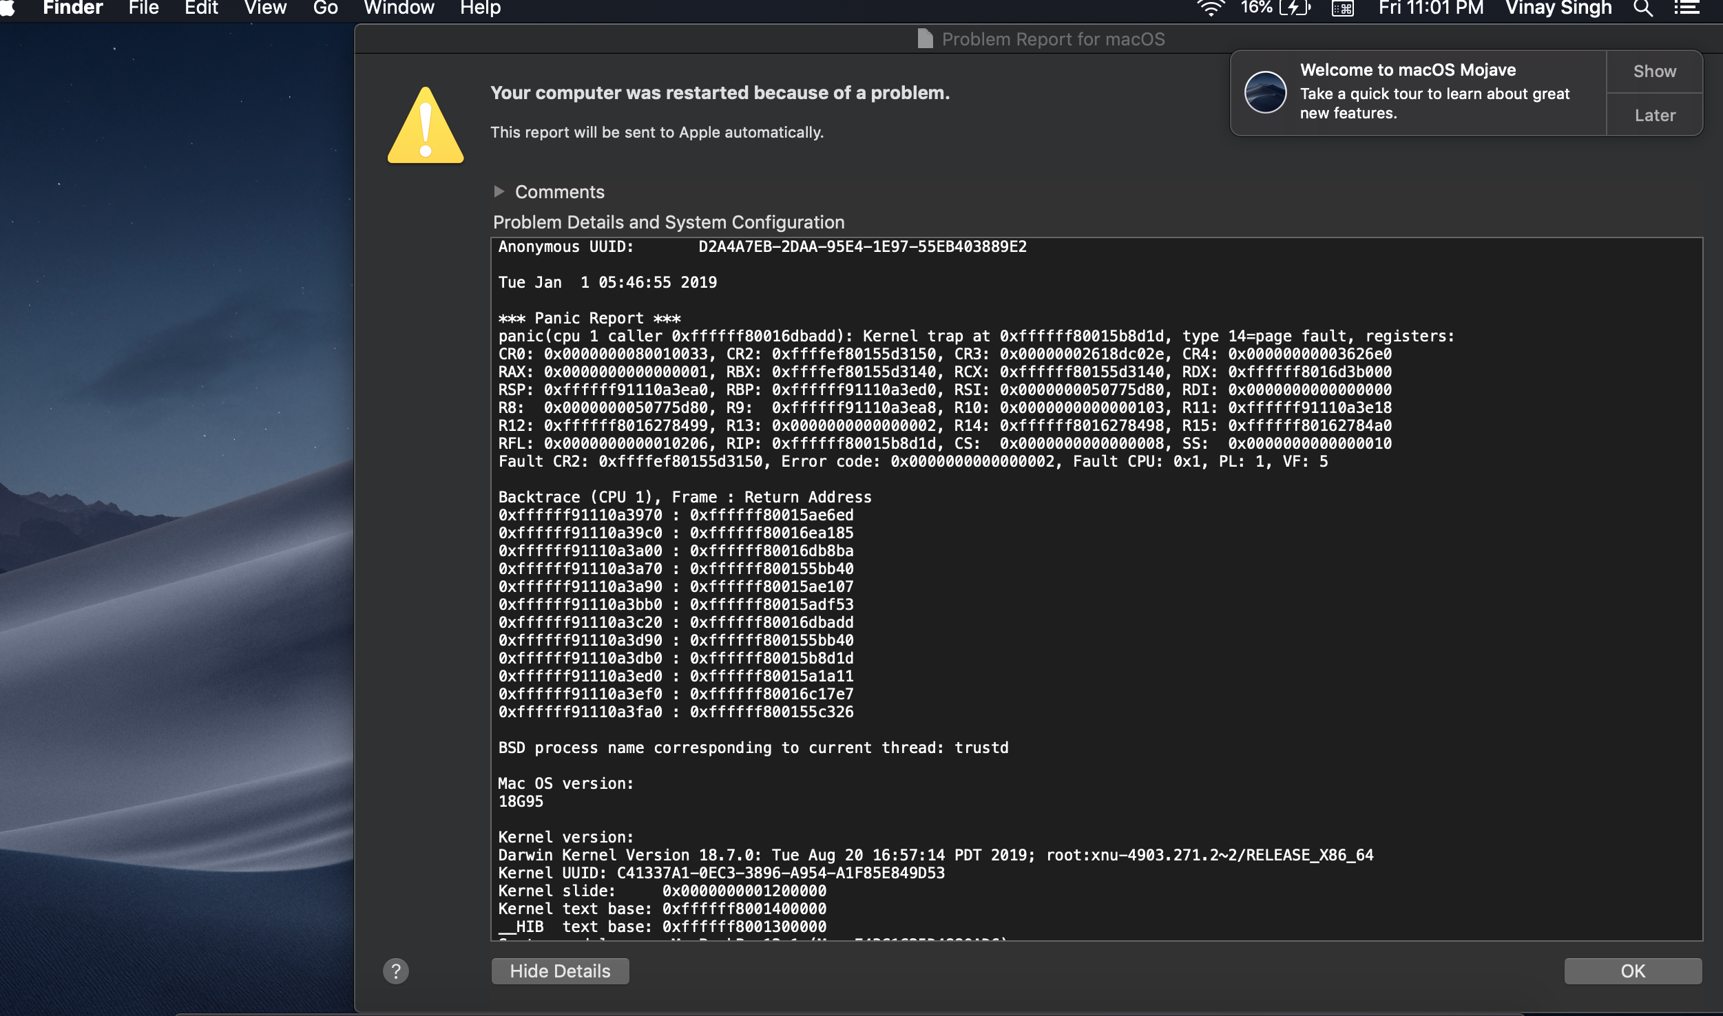Viewport: 1723px width, 1016px height.
Task: Open Notification Center
Action: pyautogui.click(x=1687, y=8)
